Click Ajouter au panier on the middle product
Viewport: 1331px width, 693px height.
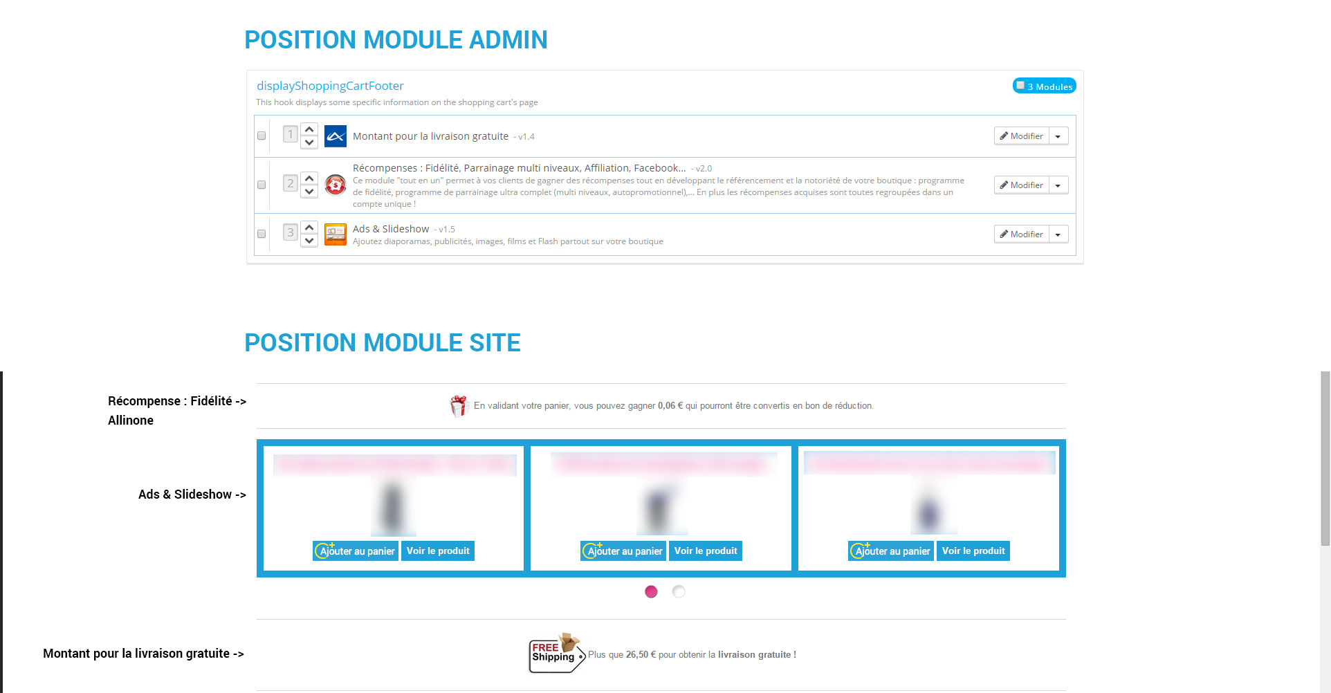coord(623,551)
